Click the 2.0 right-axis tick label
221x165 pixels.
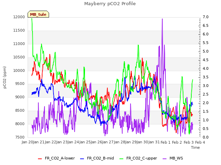click(205, 103)
